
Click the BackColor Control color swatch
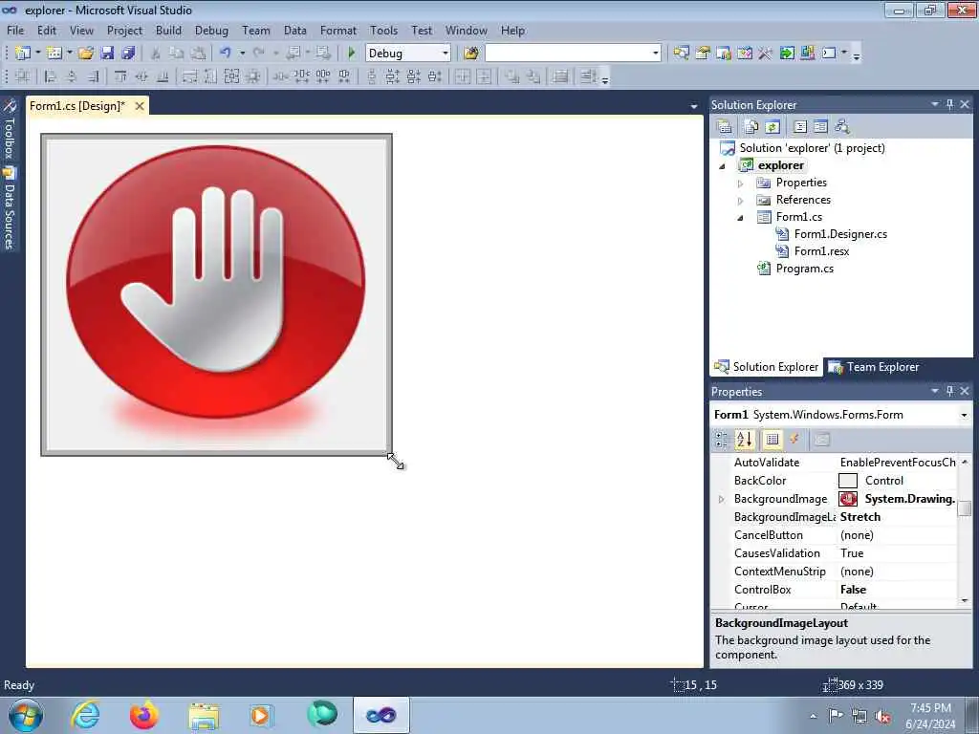847,481
